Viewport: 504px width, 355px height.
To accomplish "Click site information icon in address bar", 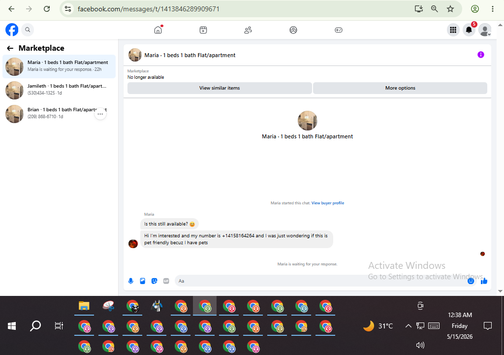I will point(68,9).
